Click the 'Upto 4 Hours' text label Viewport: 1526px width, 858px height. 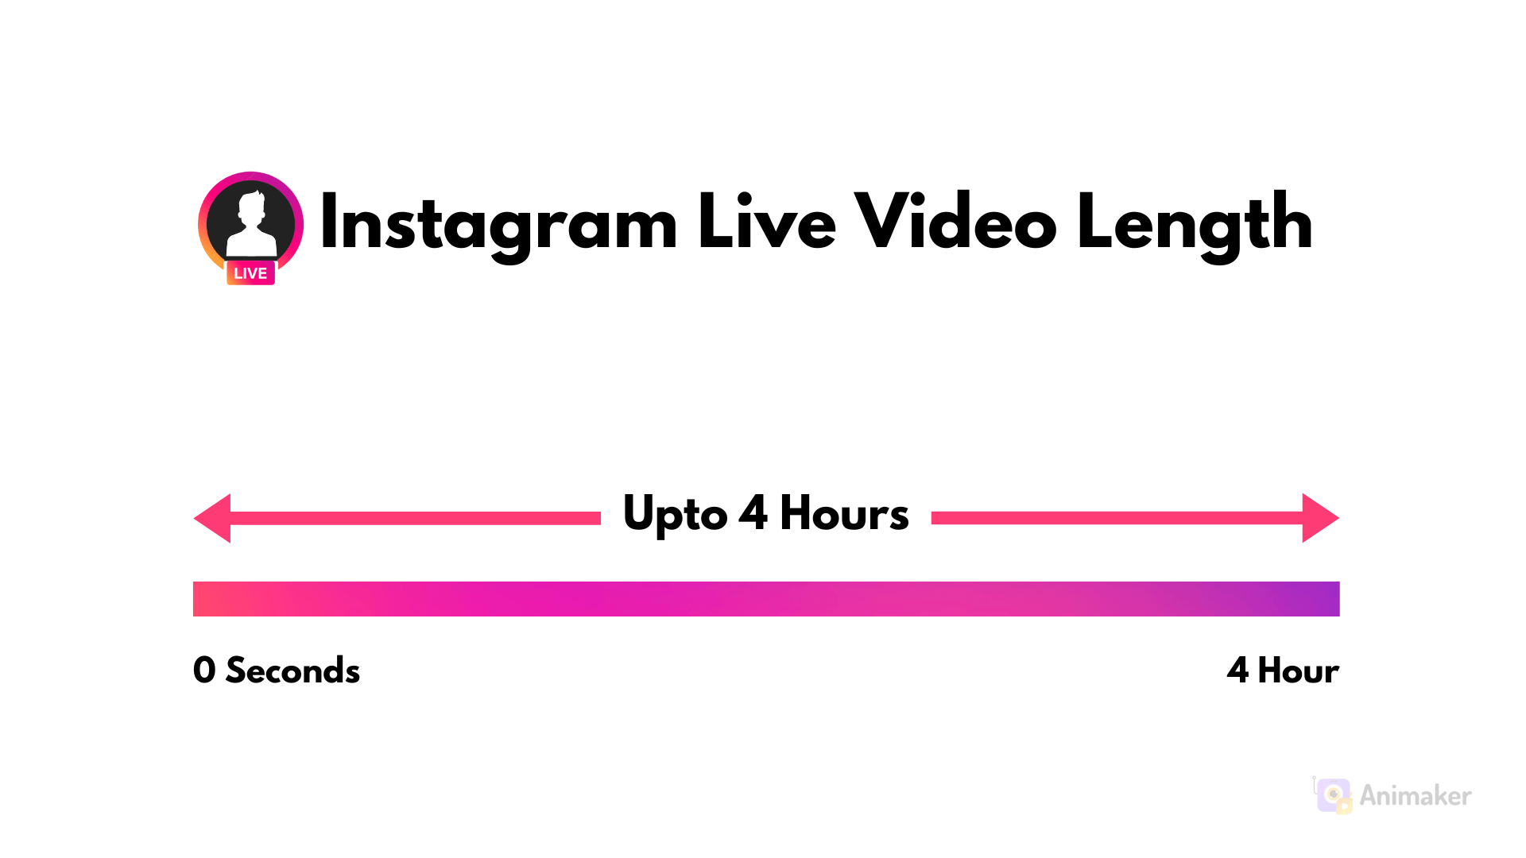click(764, 513)
